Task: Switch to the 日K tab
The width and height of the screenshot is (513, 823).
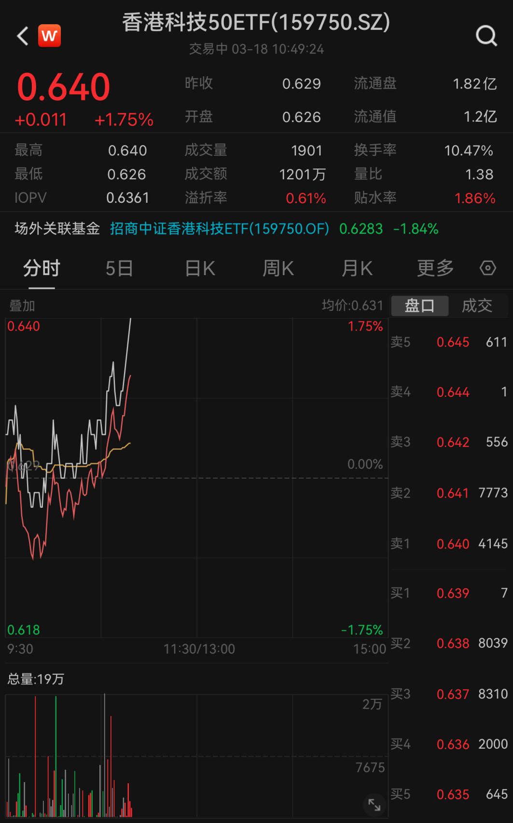Action: pos(200,268)
